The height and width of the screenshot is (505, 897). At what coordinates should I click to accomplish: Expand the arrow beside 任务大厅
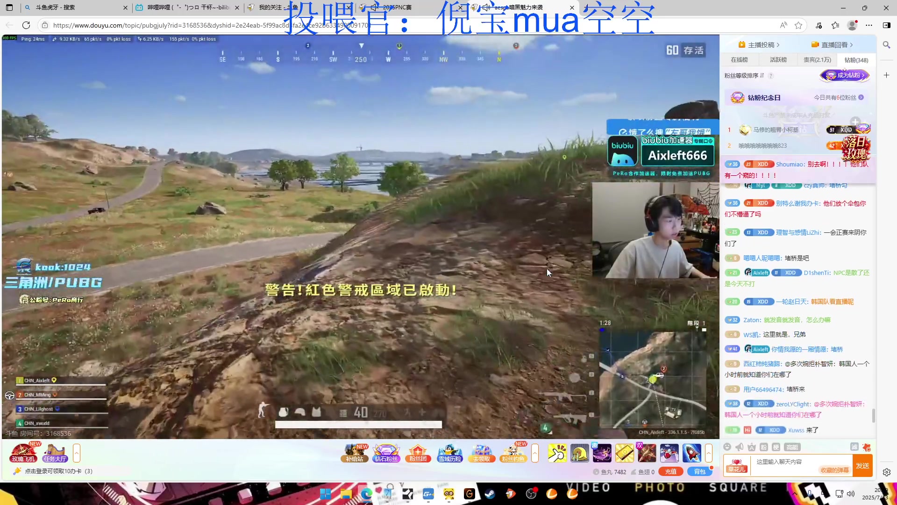point(77,453)
